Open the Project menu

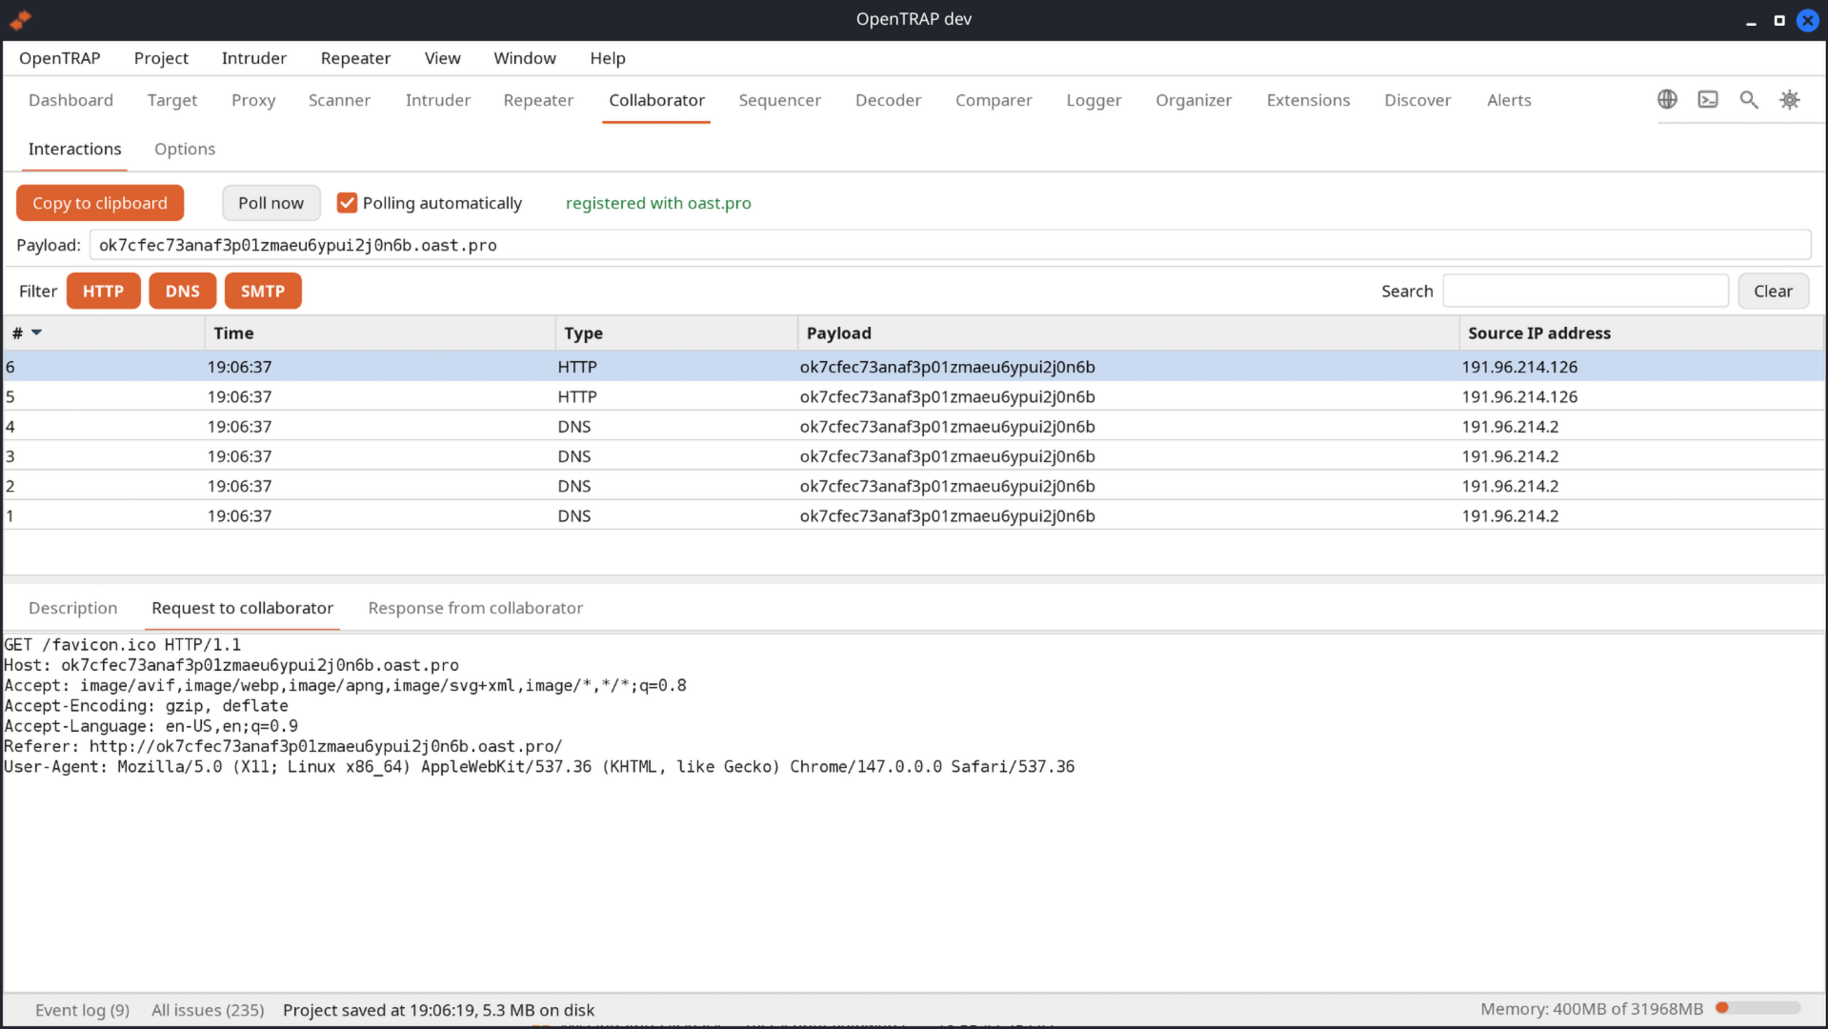tap(161, 58)
